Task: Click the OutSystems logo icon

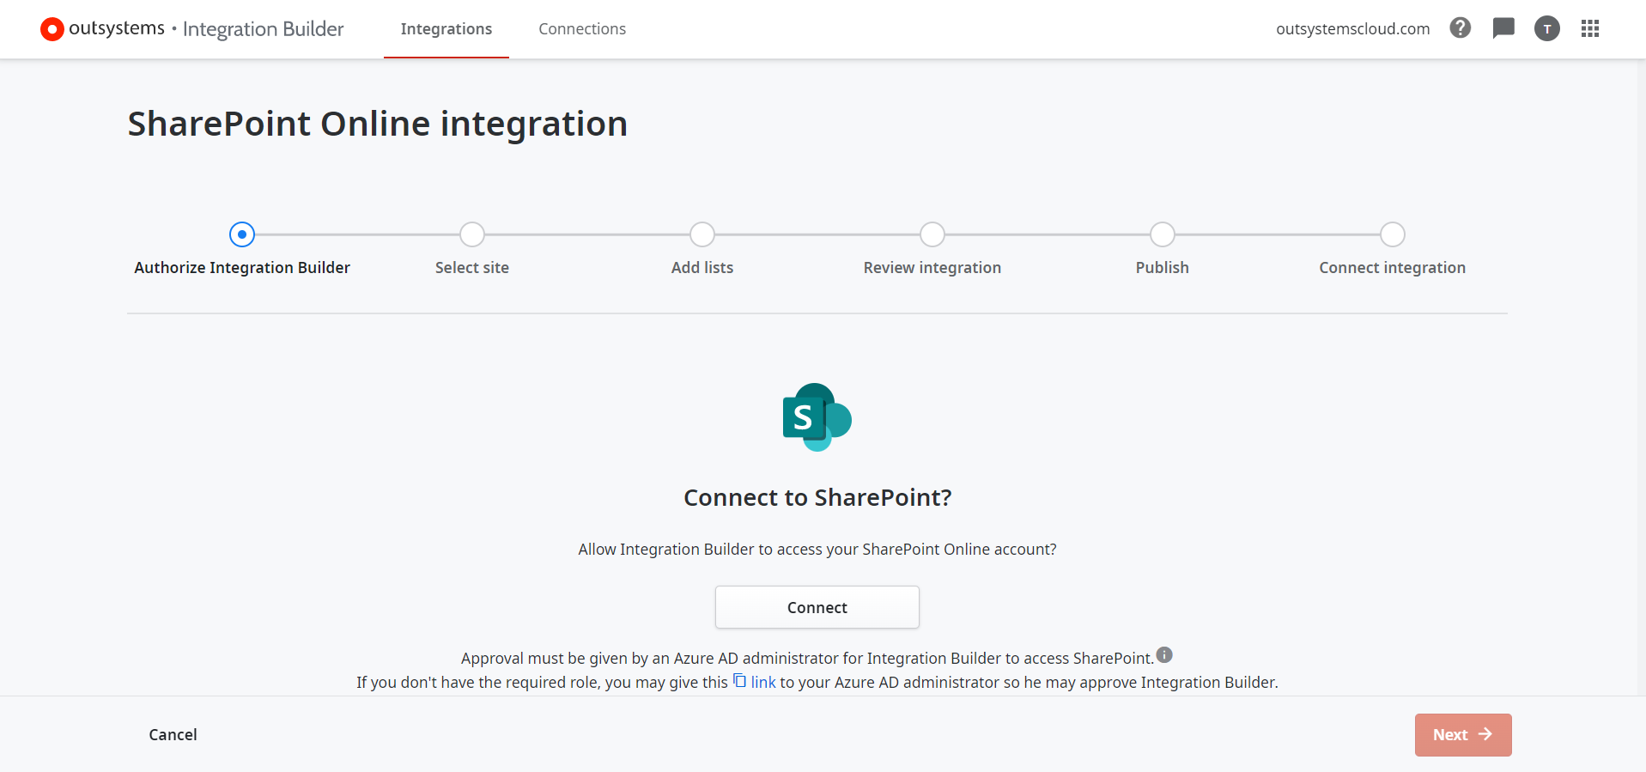Action: click(52, 29)
